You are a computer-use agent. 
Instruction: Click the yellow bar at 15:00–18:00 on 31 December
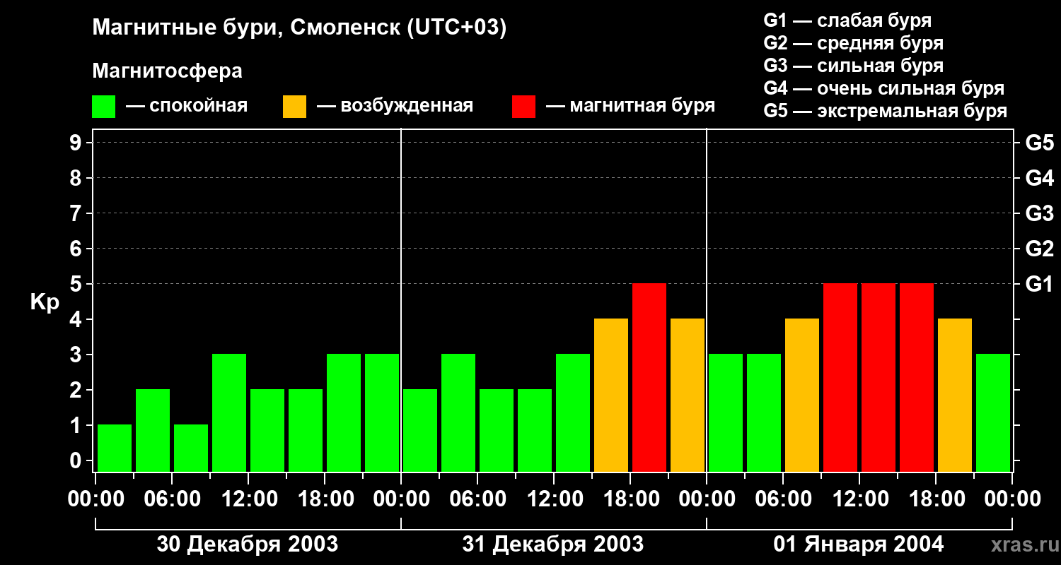(x=611, y=395)
